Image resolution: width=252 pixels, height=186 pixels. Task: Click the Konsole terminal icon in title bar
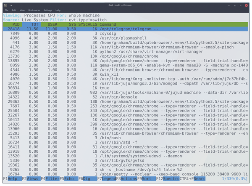(x=5, y=5)
